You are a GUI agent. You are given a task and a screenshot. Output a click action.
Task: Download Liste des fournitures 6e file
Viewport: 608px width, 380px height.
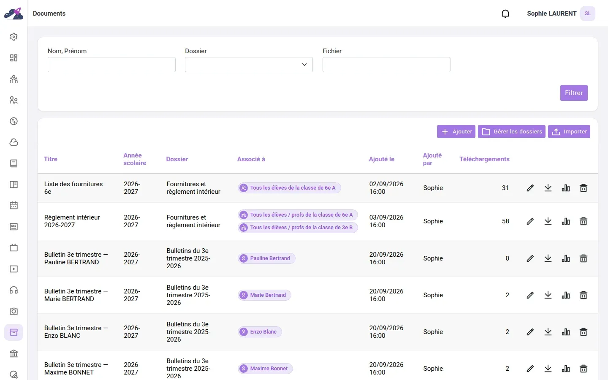(x=548, y=188)
